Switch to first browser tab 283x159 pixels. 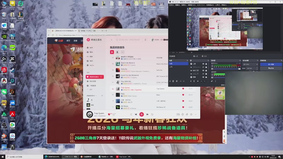pyautogui.click(x=63, y=31)
